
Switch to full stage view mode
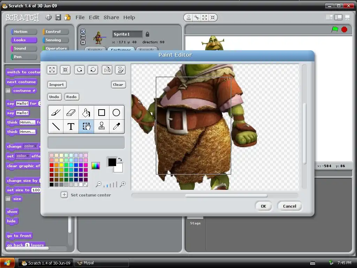click(x=338, y=17)
